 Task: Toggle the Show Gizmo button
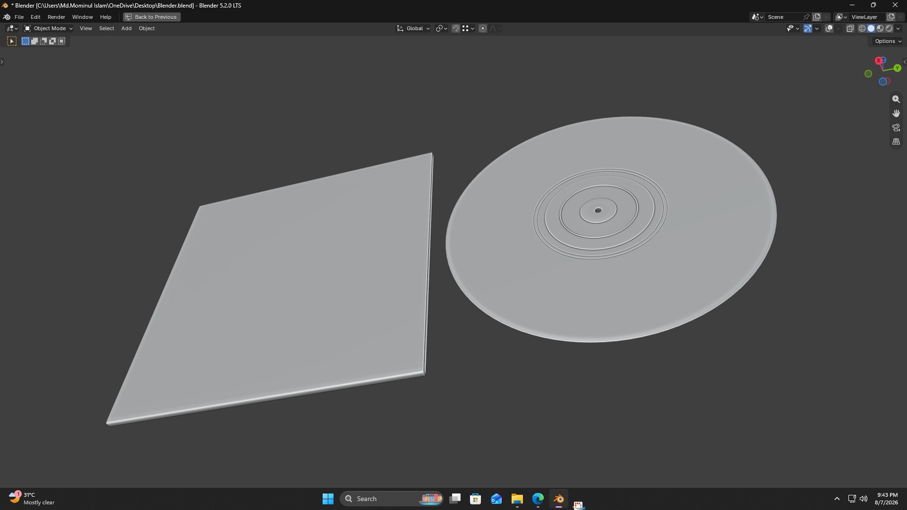point(808,29)
